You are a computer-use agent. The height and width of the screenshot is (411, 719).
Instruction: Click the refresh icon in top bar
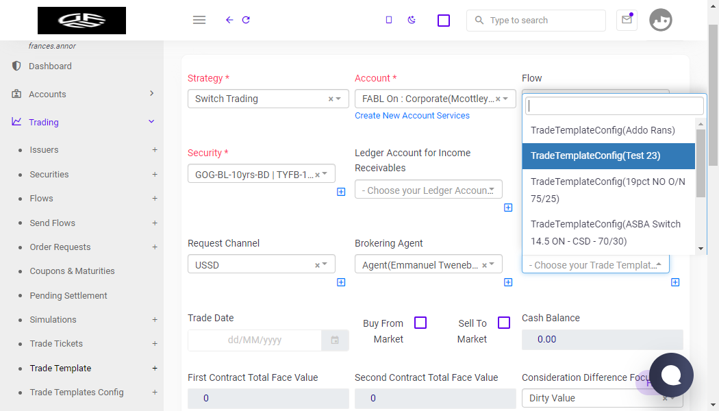246,20
